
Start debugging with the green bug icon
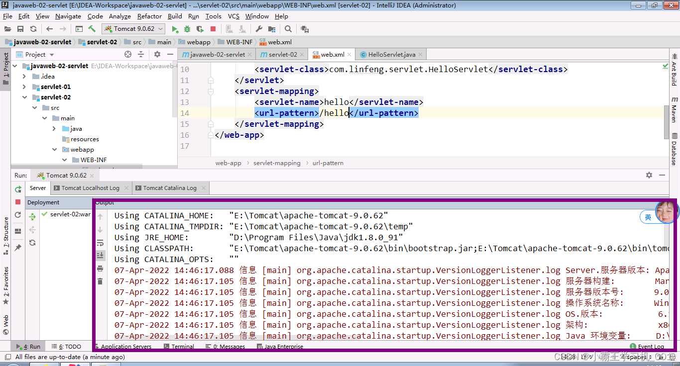tap(188, 29)
